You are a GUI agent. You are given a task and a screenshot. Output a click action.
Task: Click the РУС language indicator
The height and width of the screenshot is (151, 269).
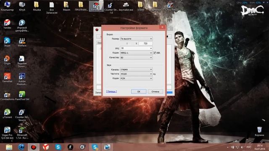coord(248,147)
